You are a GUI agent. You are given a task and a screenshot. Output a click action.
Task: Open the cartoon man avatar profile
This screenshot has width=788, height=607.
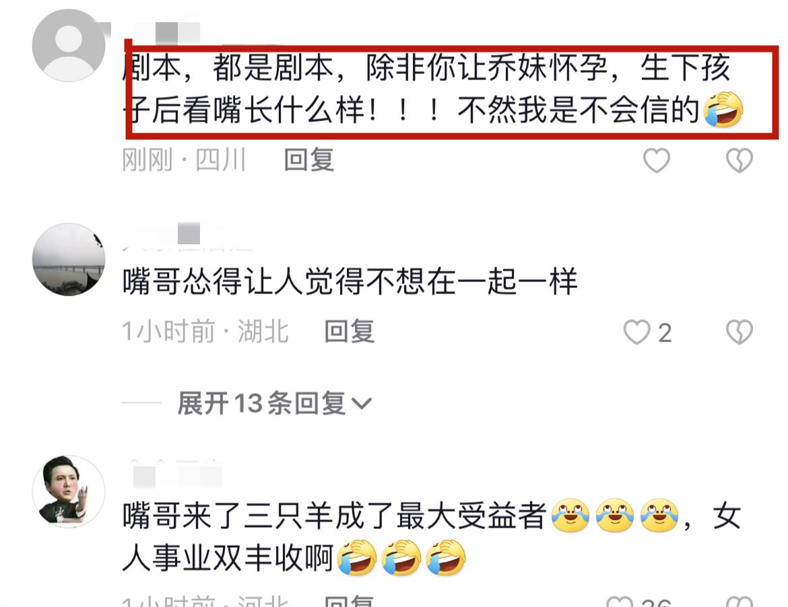tap(69, 491)
